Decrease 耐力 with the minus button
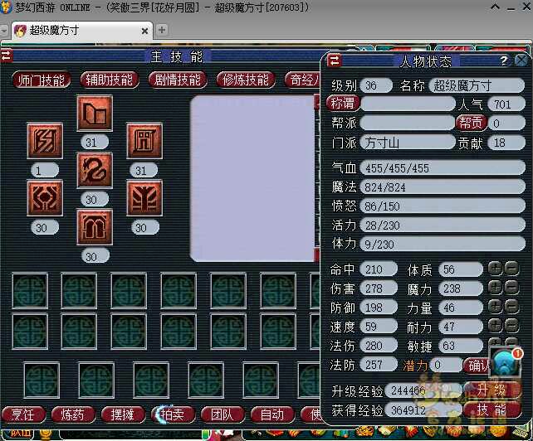 (511, 326)
